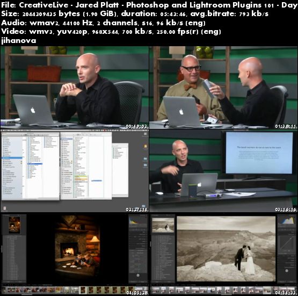The image size is (298, 296).
Task: Click the Video line 'wmv3, yuv420p'
Action: (x=111, y=32)
